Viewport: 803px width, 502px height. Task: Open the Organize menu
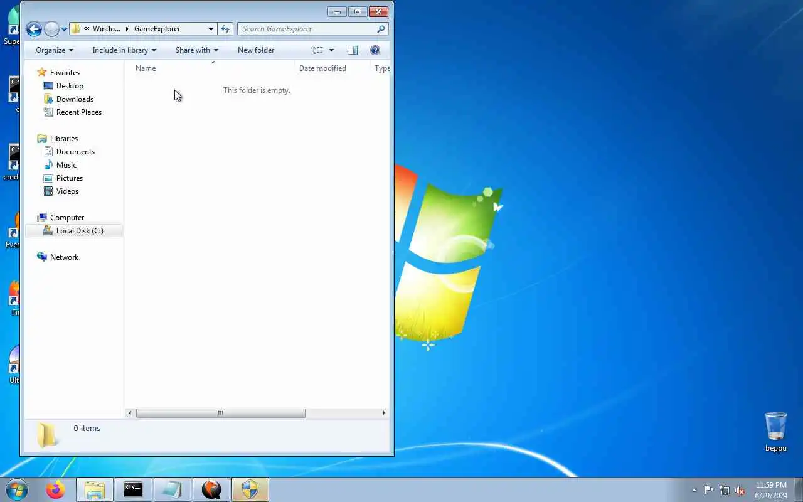coord(55,50)
